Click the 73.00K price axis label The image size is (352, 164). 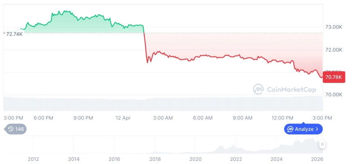tap(334, 27)
